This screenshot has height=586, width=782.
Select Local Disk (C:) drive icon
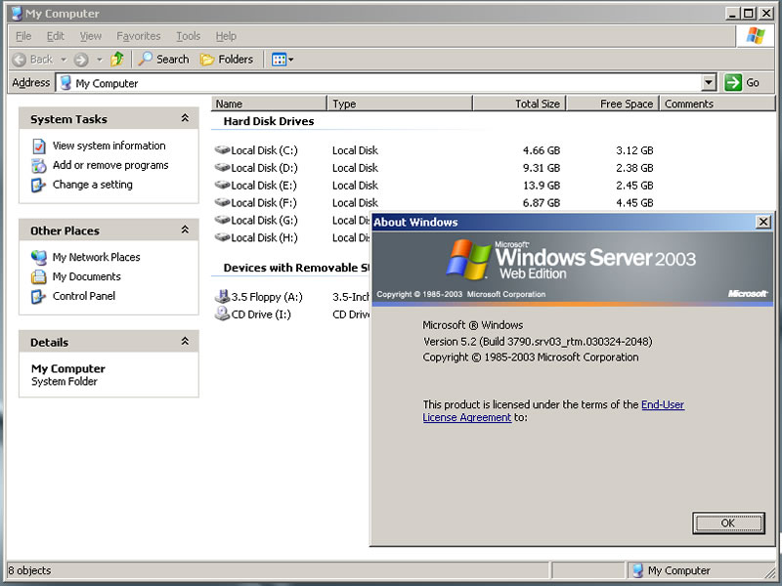point(222,149)
